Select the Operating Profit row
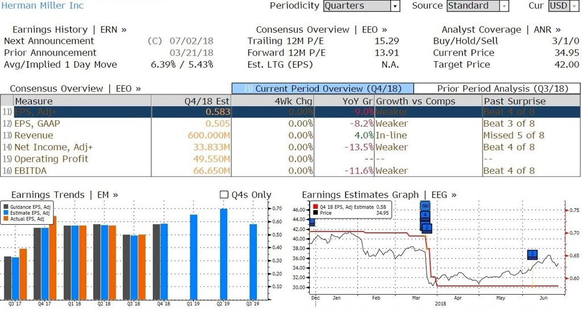Image resolution: width=582 pixels, height=310 pixels. tap(290, 159)
